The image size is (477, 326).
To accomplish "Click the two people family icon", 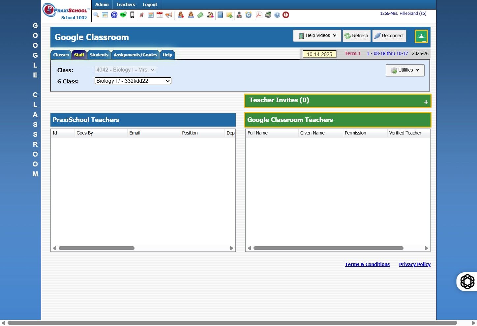I will point(210,15).
